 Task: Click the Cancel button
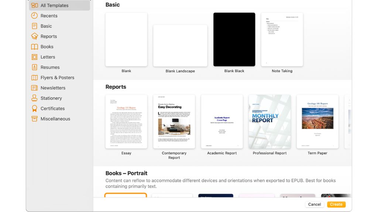coord(314,204)
